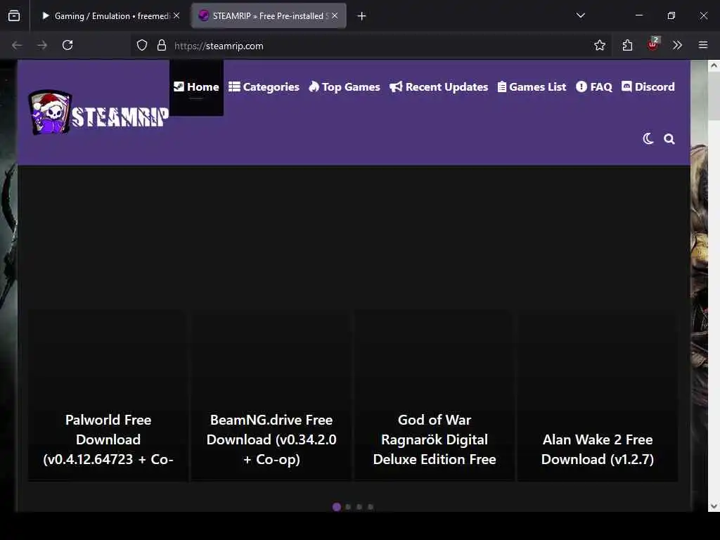Go forward to the next page
The height and width of the screenshot is (540, 720).
pyautogui.click(x=42, y=45)
